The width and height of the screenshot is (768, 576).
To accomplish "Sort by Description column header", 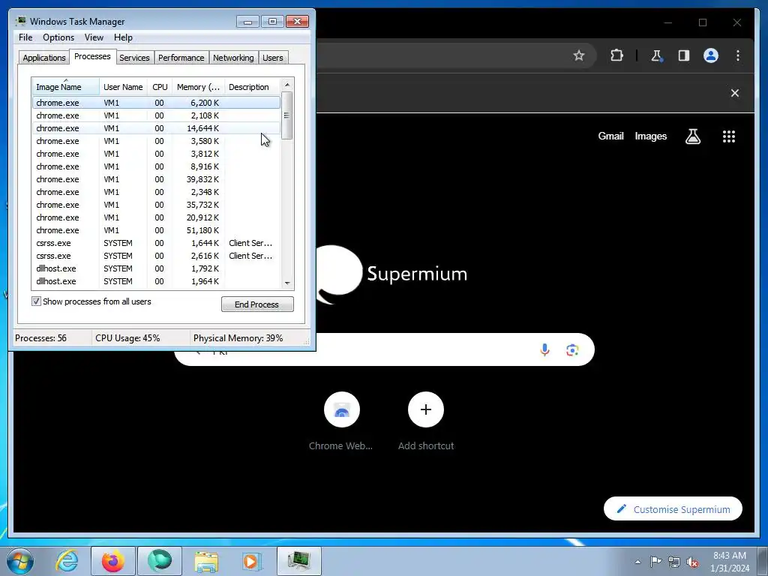I will pos(252,87).
